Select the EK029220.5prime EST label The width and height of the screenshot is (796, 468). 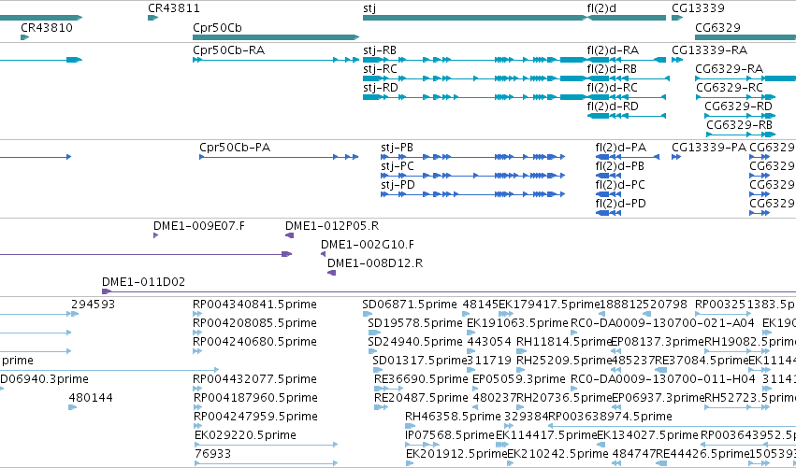(245, 435)
